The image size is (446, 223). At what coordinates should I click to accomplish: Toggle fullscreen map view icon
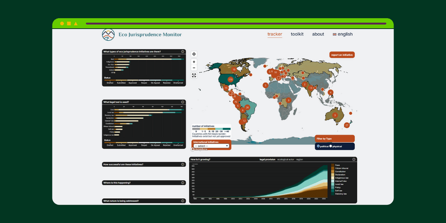[x=194, y=75]
